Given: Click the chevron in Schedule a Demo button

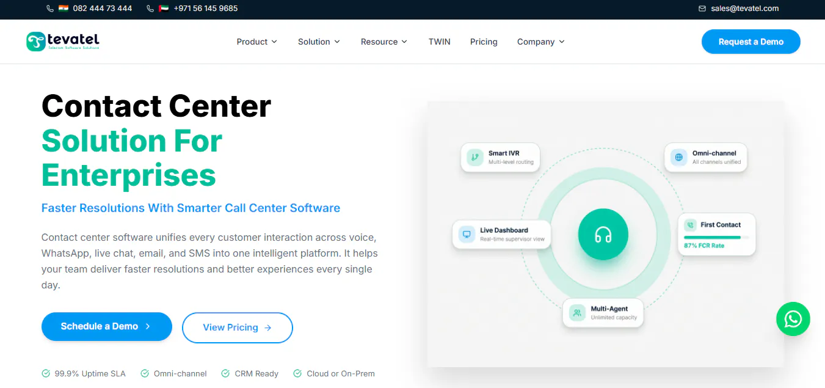Looking at the screenshot, I should [148, 326].
